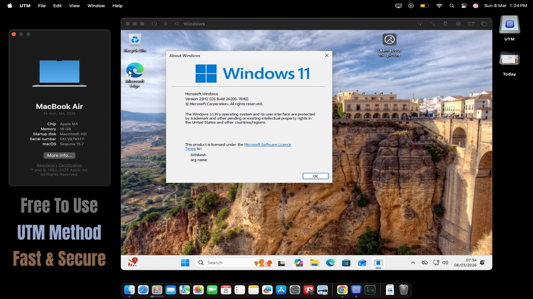This screenshot has width=533, height=299.
Task: Open the Apple menu
Action: coord(10,6)
